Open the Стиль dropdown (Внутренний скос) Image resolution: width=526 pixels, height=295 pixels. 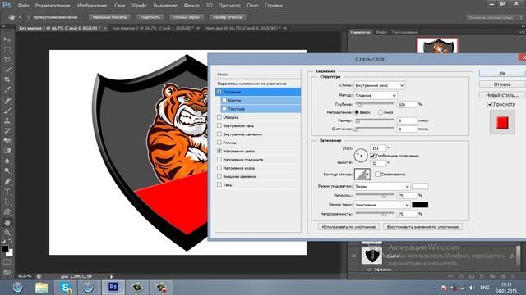point(379,85)
